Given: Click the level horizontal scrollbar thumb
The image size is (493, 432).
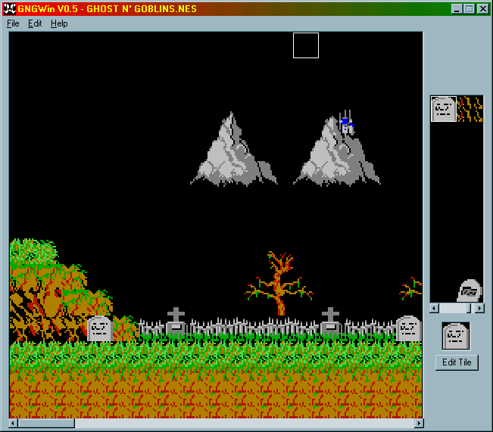Looking at the screenshot, I should click(x=46, y=423).
